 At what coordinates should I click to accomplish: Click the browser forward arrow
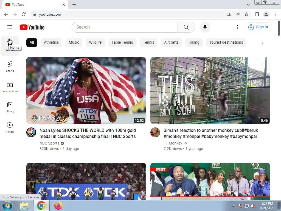pos(15,14)
